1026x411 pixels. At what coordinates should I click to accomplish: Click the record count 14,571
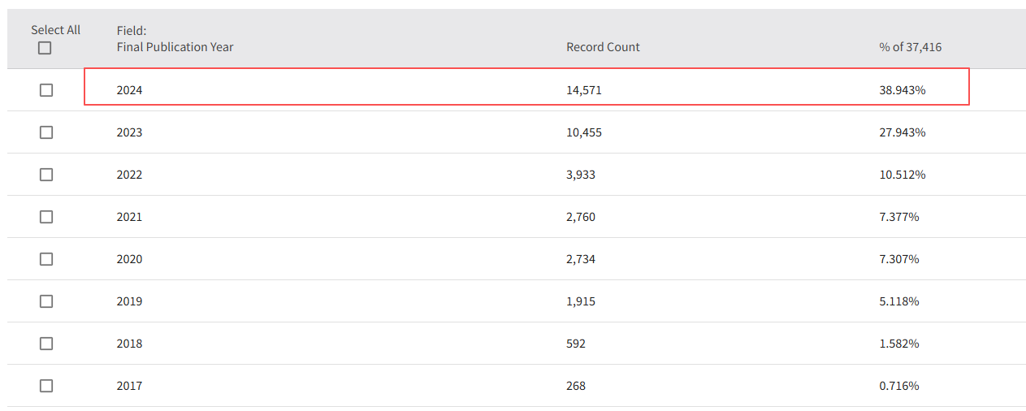pos(583,90)
